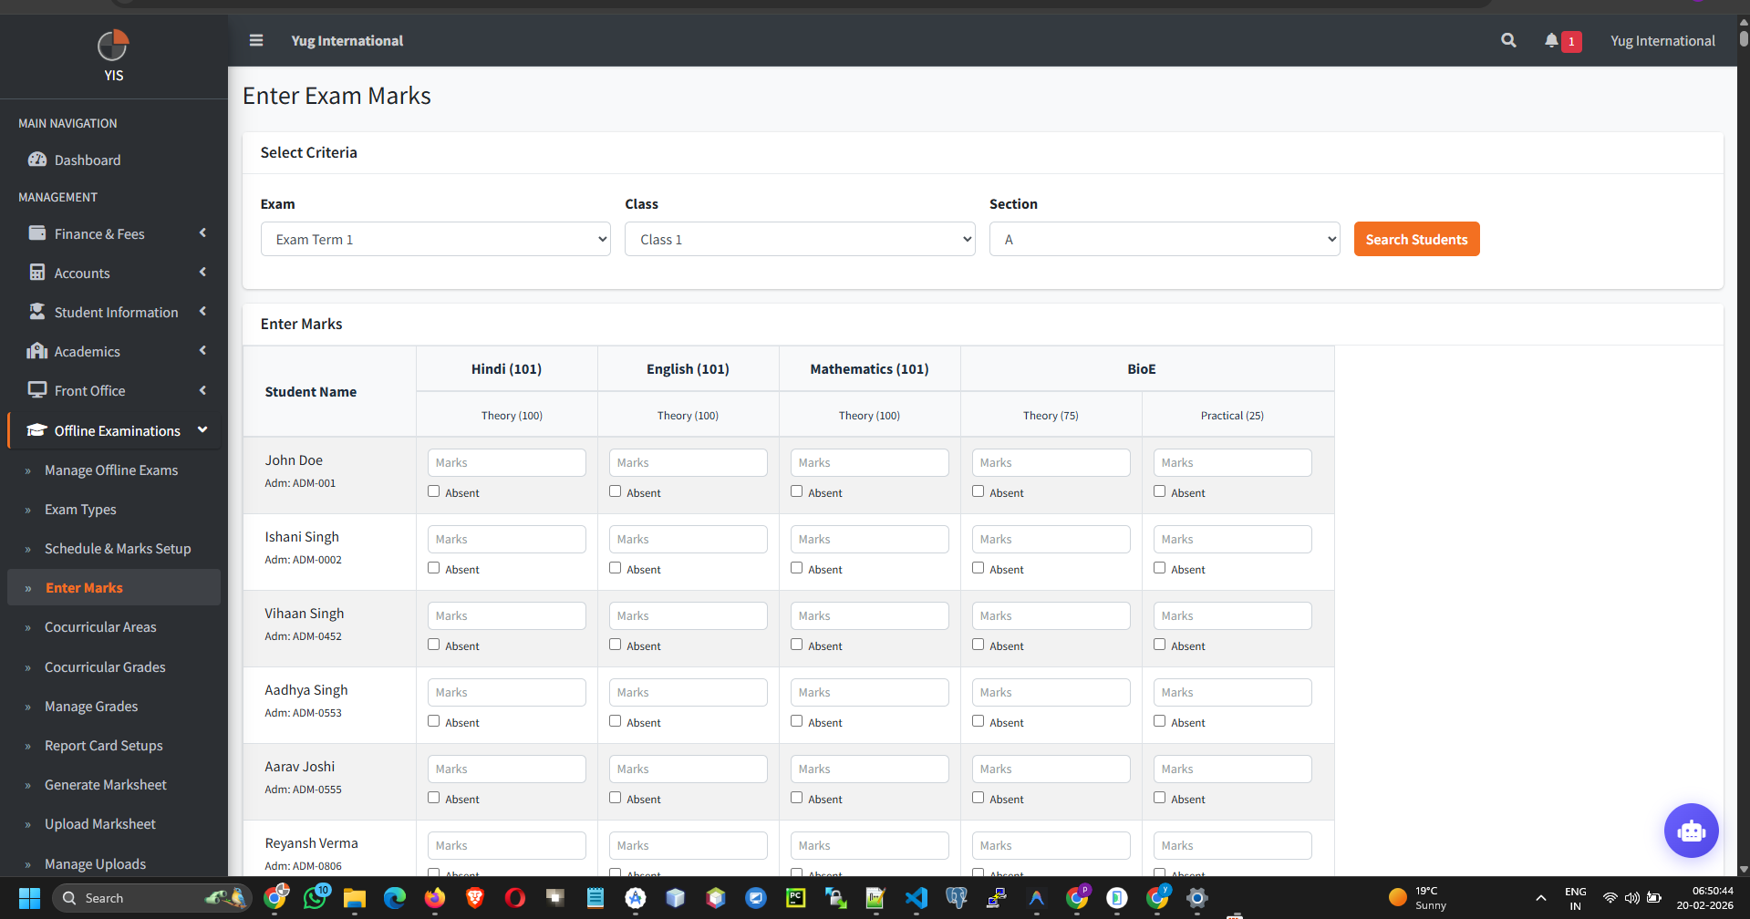Viewport: 1750px width, 919px height.
Task: Go to Manage Offline Exams
Action: (111, 470)
